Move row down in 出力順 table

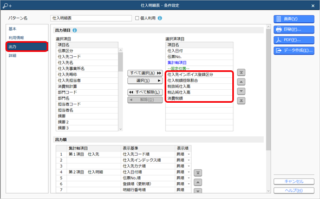click(198, 191)
